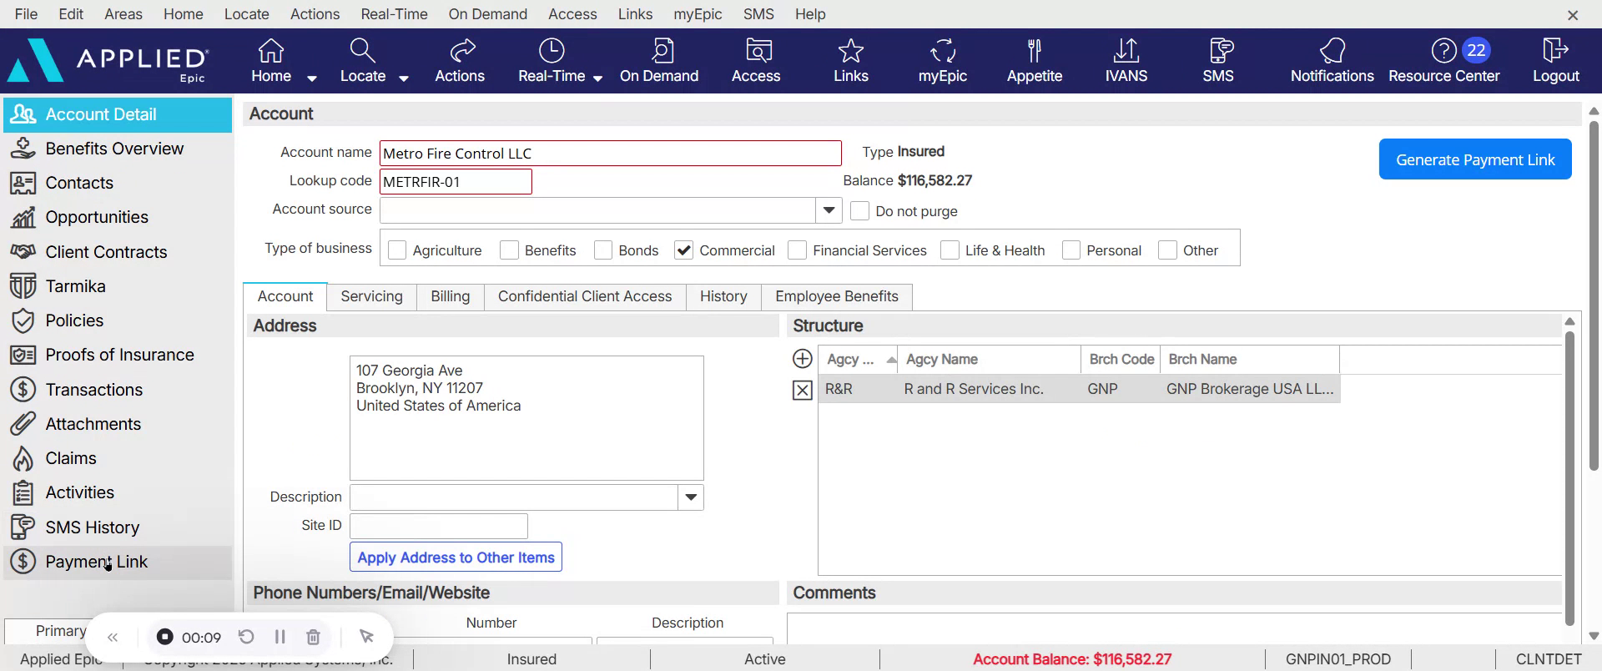Image resolution: width=1602 pixels, height=671 pixels.
Task: Expand the Home toolbar dropdown arrow
Action: (312, 78)
